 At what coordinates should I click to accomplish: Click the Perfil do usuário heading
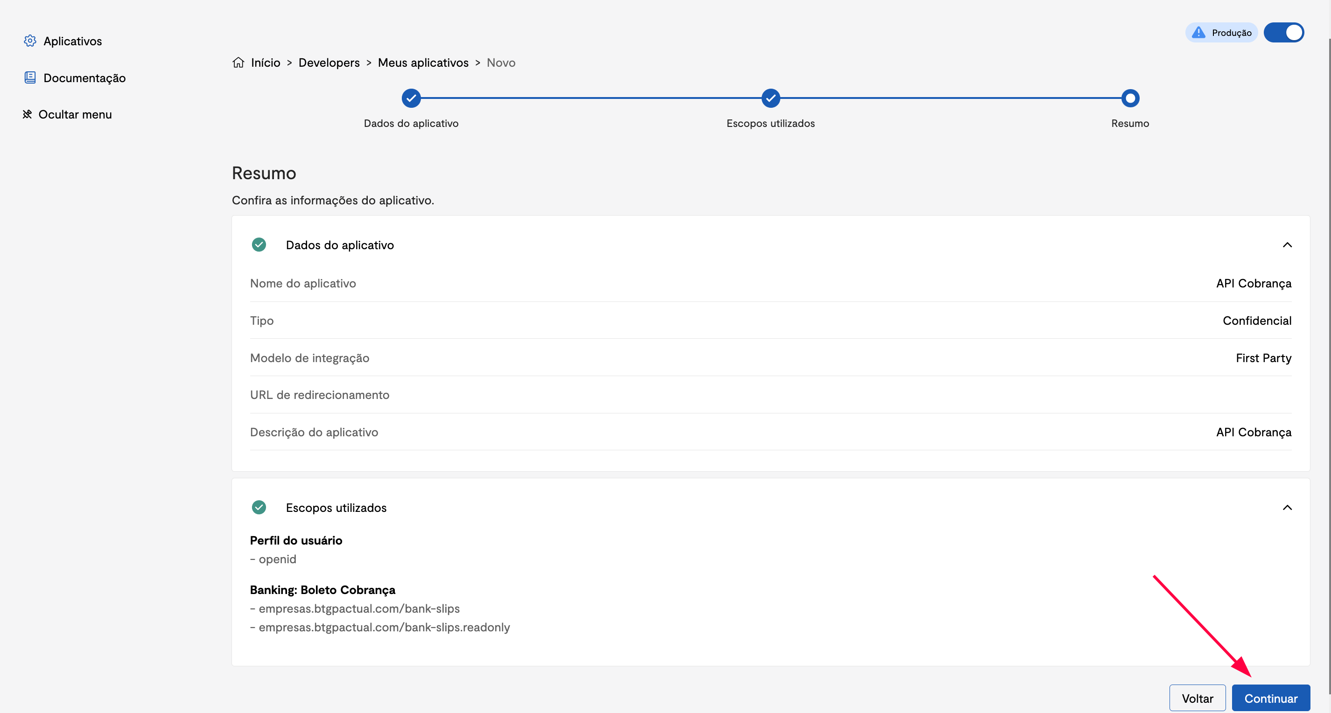coord(296,540)
